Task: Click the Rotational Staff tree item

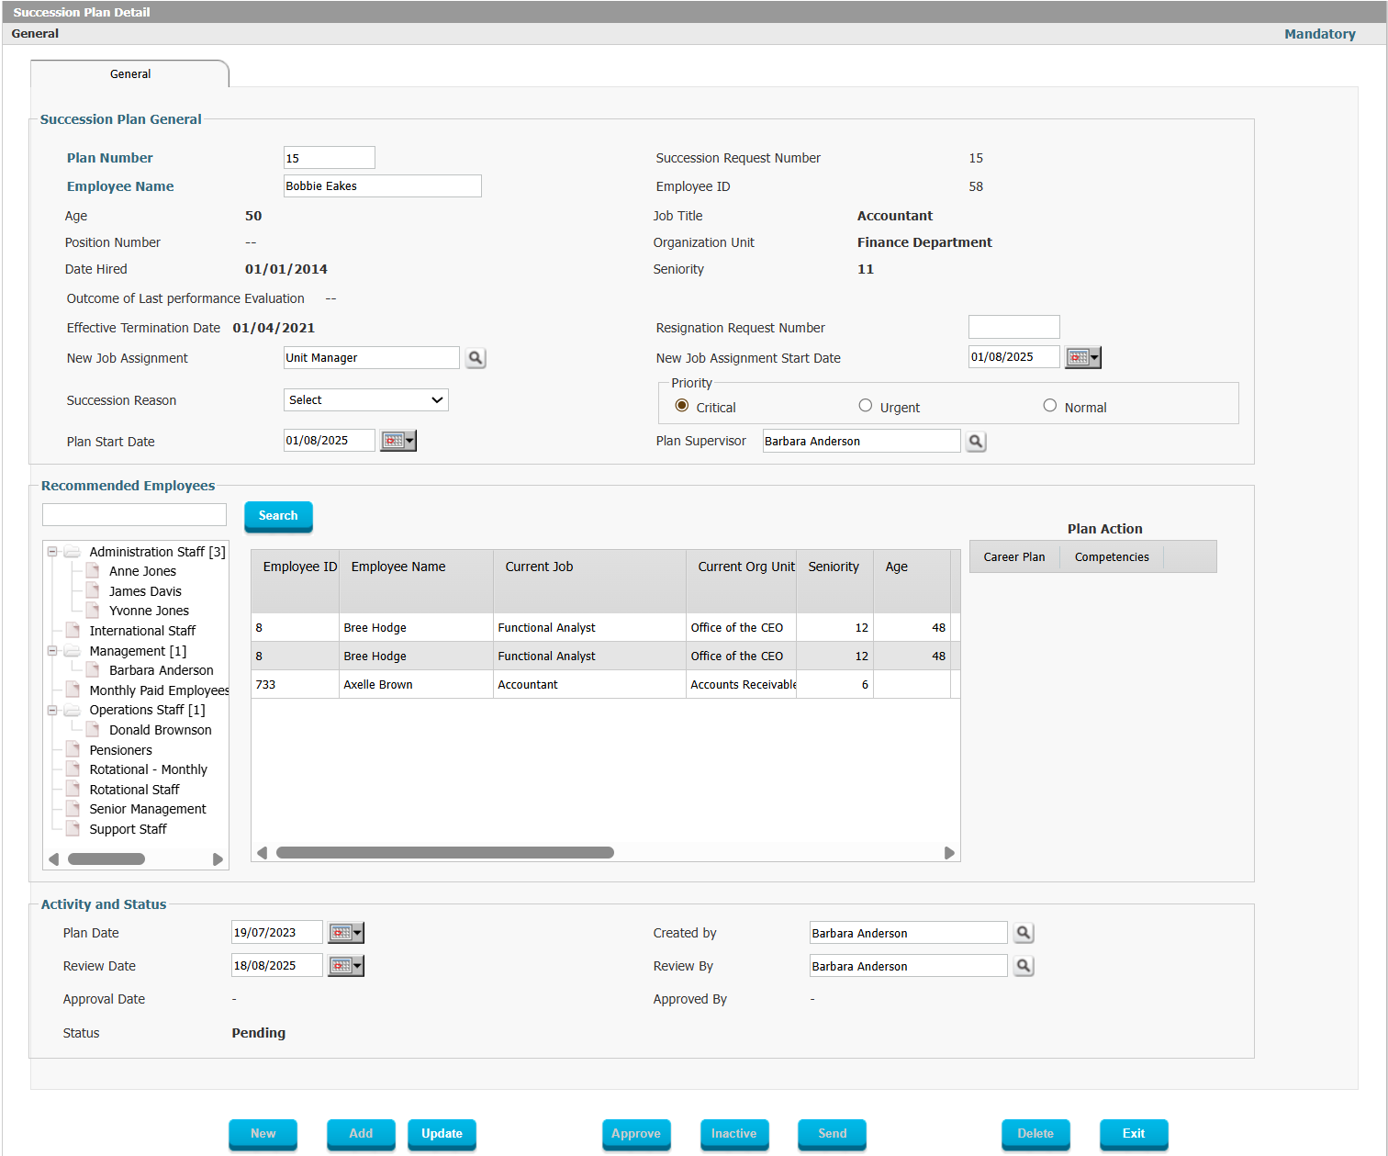Action: 134,790
